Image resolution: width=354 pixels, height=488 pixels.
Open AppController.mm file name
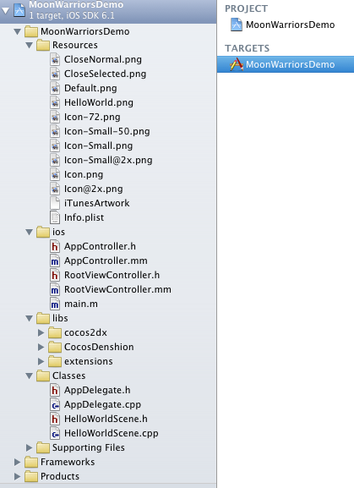click(106, 260)
